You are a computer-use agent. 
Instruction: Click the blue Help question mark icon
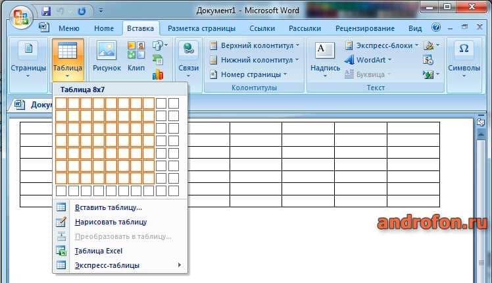tap(436, 28)
